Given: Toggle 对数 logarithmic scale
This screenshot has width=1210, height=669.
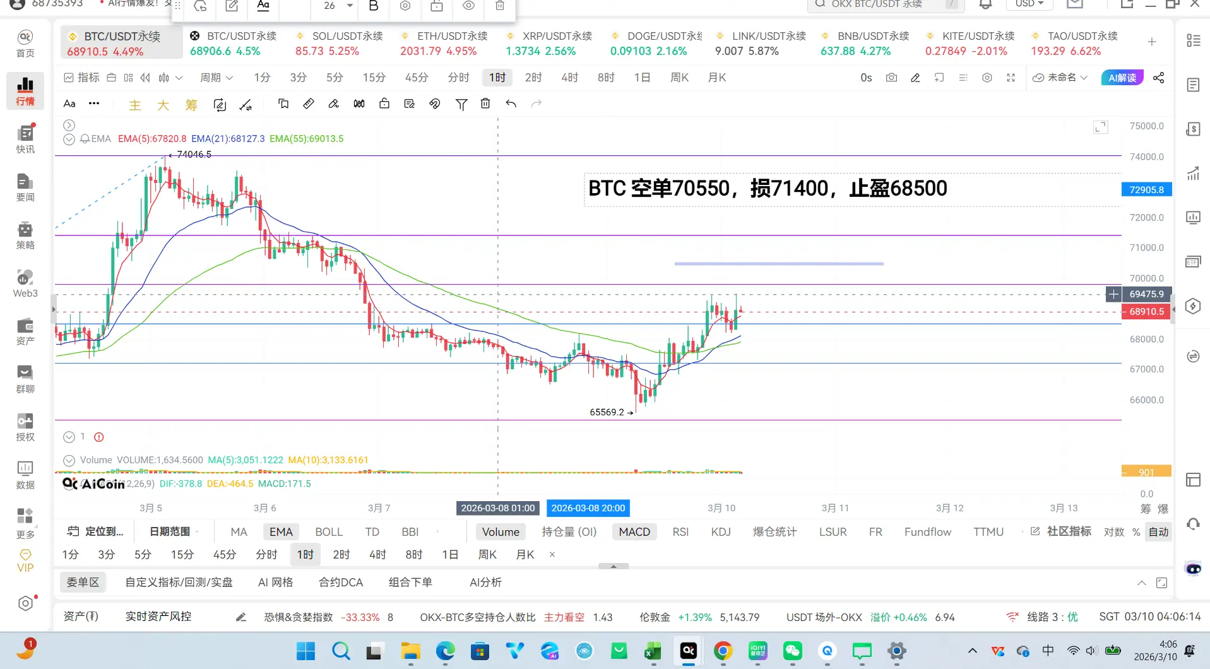Looking at the screenshot, I should point(1114,532).
